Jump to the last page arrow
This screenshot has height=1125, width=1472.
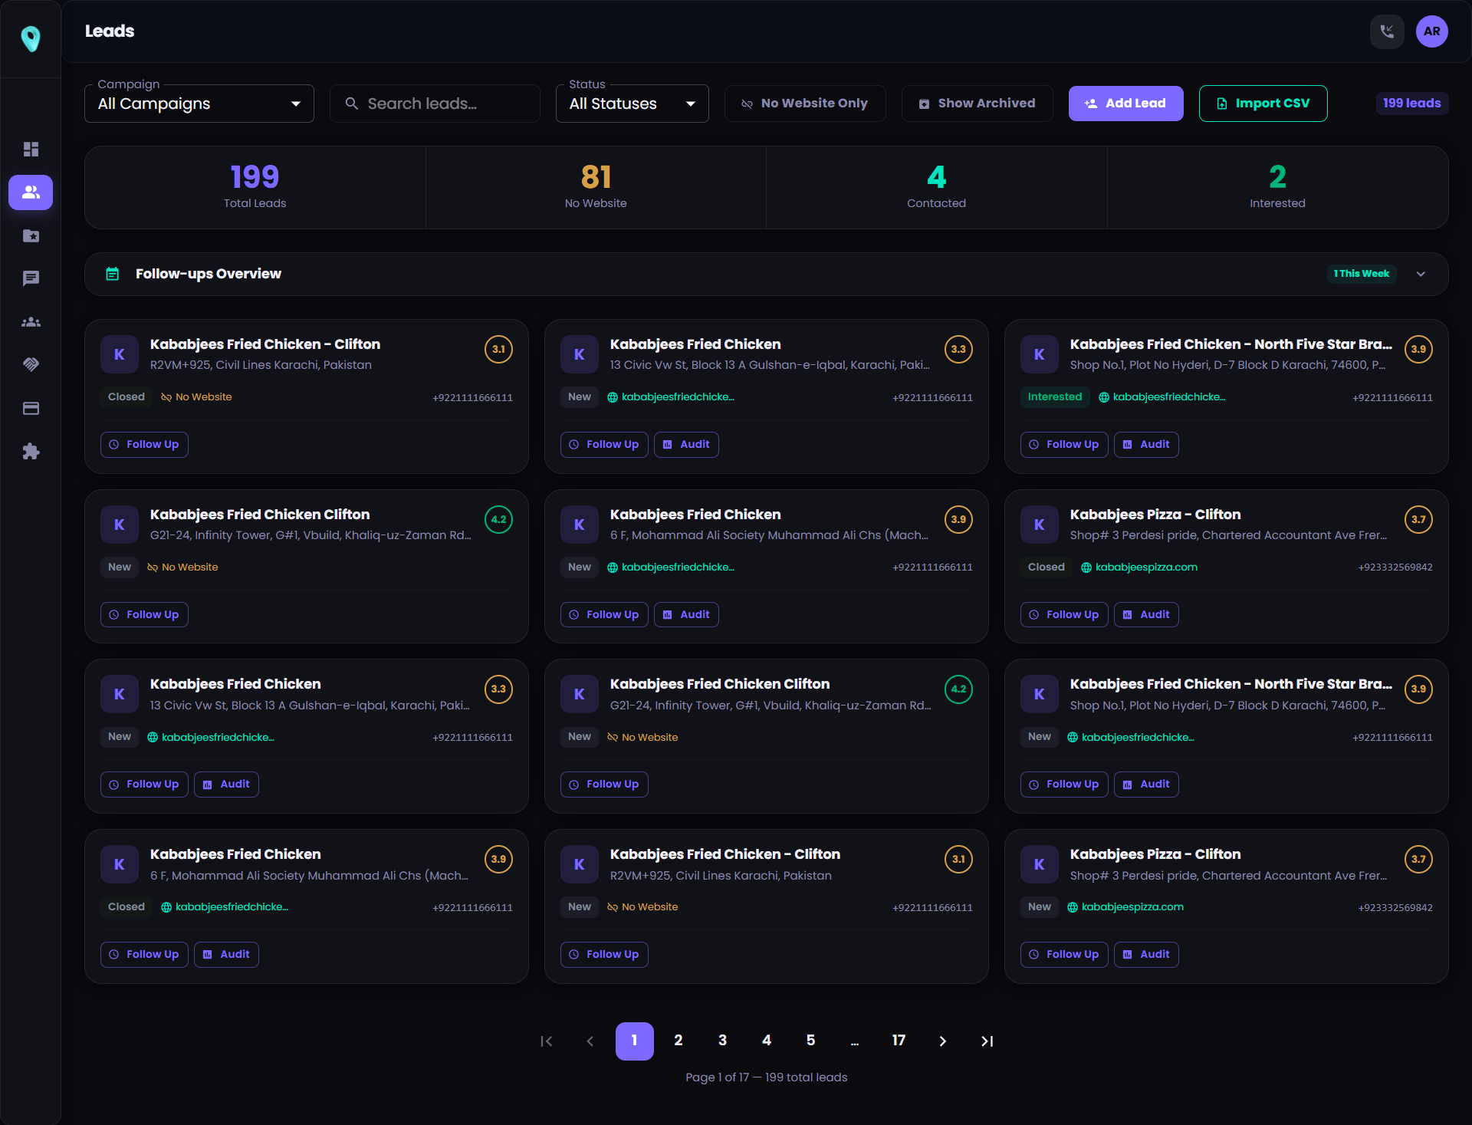(987, 1041)
